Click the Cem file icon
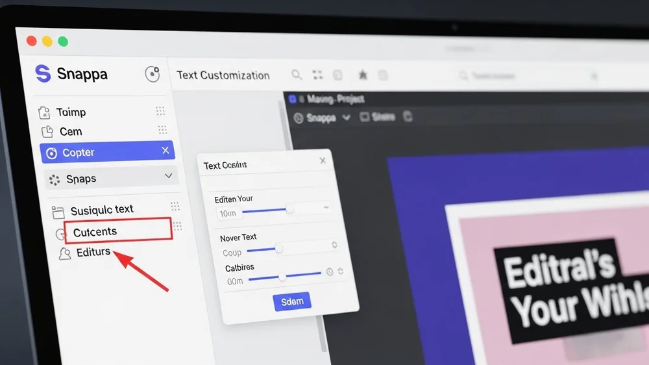This screenshot has height=365, width=649. click(x=47, y=132)
